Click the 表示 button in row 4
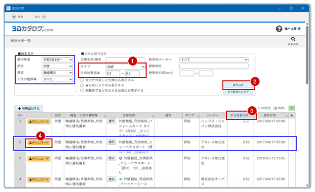 (112, 179)
